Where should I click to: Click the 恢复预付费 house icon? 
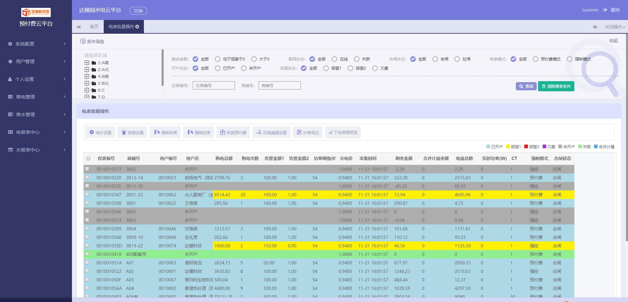tap(223, 133)
